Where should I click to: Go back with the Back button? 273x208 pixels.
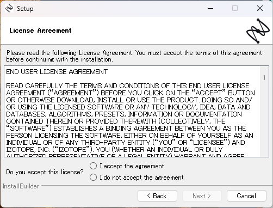tap(157, 196)
